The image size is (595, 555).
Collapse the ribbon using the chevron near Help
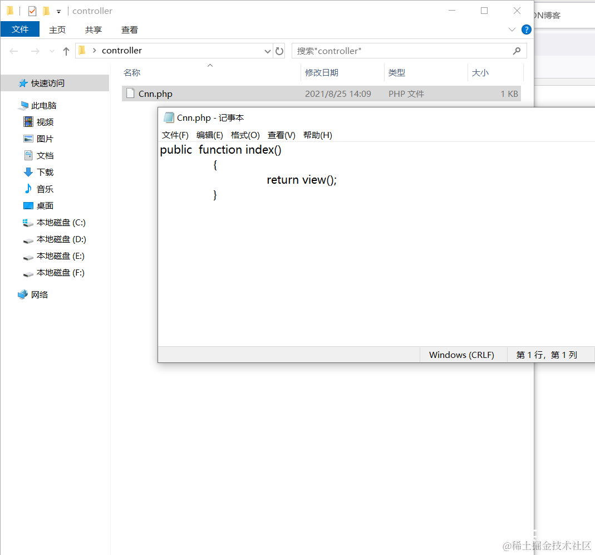coord(512,30)
